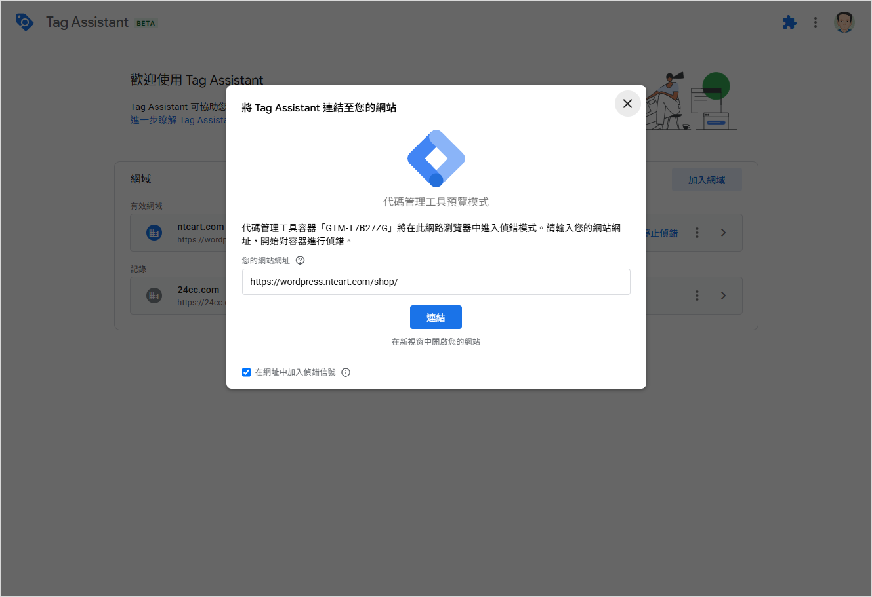This screenshot has height=597, width=872.
Task: Click the Tag Manager diamond logo
Action: (436, 159)
